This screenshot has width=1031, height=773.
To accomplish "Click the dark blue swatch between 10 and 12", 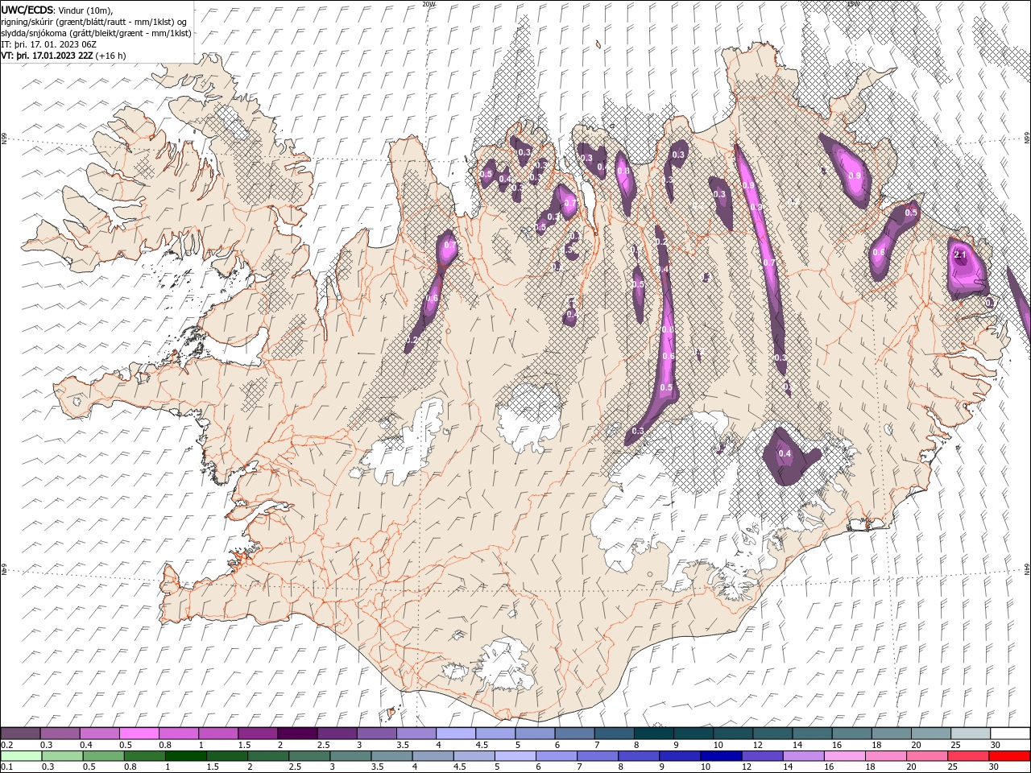I will coord(720,756).
